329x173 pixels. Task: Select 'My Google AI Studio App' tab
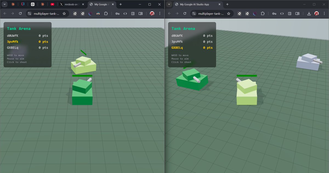click(x=198, y=4)
